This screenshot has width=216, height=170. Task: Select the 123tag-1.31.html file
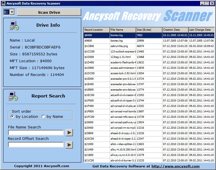click(x=123, y=57)
